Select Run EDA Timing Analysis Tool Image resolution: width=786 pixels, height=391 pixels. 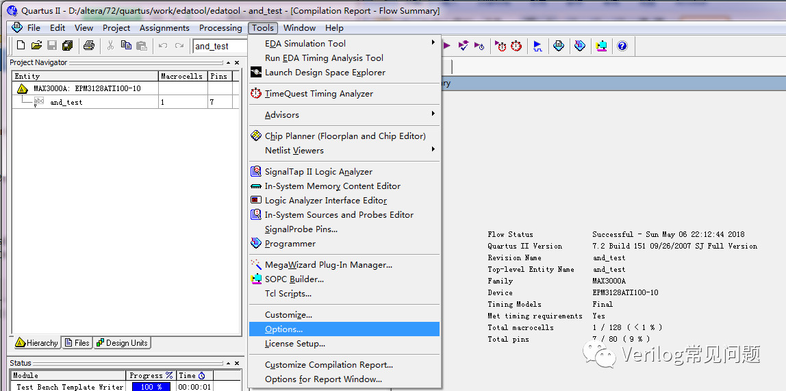point(344,58)
